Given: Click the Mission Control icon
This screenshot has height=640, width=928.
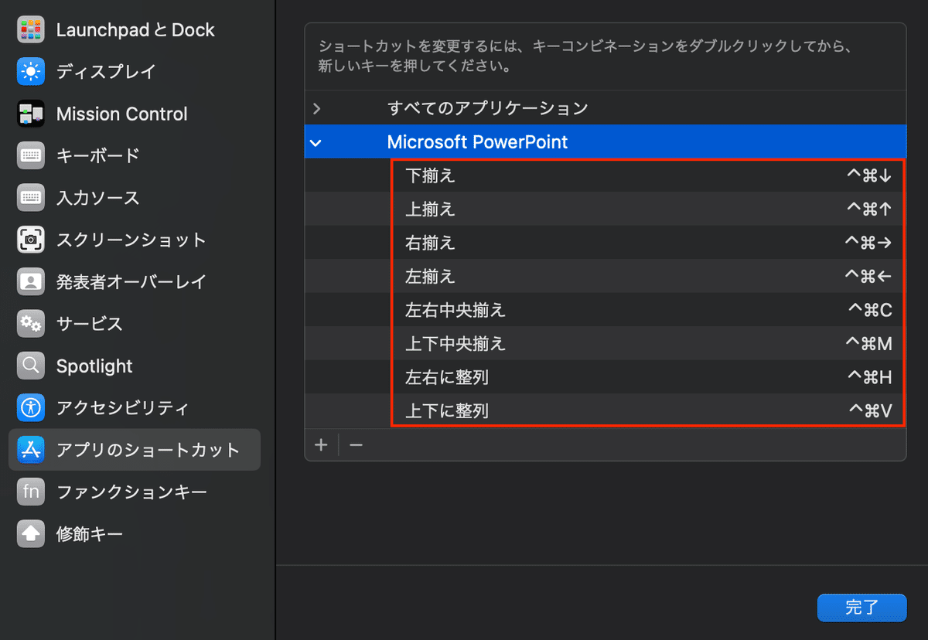Looking at the screenshot, I should coord(31,114).
